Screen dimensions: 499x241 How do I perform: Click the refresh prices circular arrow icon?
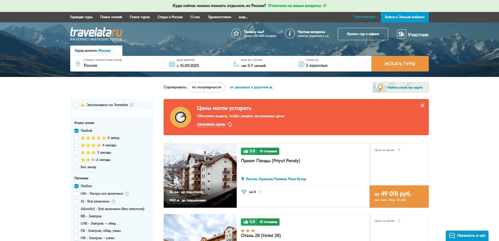(x=230, y=124)
